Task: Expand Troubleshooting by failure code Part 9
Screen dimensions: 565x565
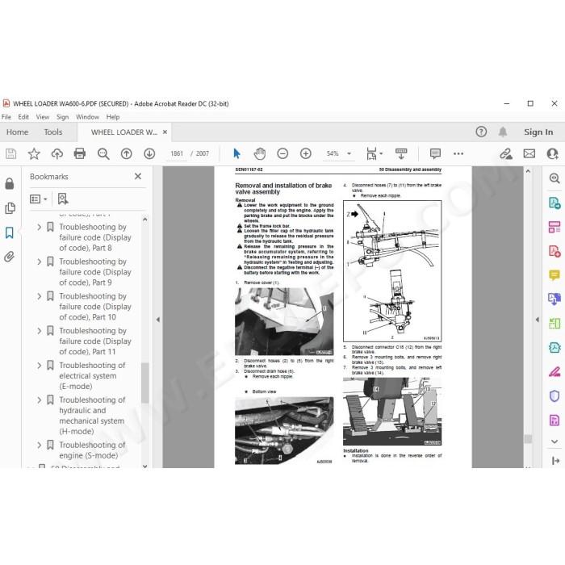Action: (x=40, y=262)
